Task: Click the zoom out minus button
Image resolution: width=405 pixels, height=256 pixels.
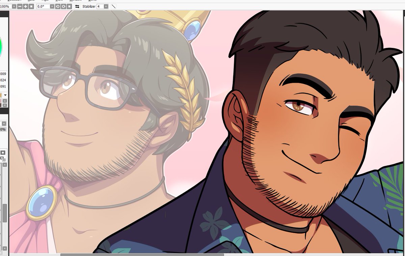Action: pos(20,6)
